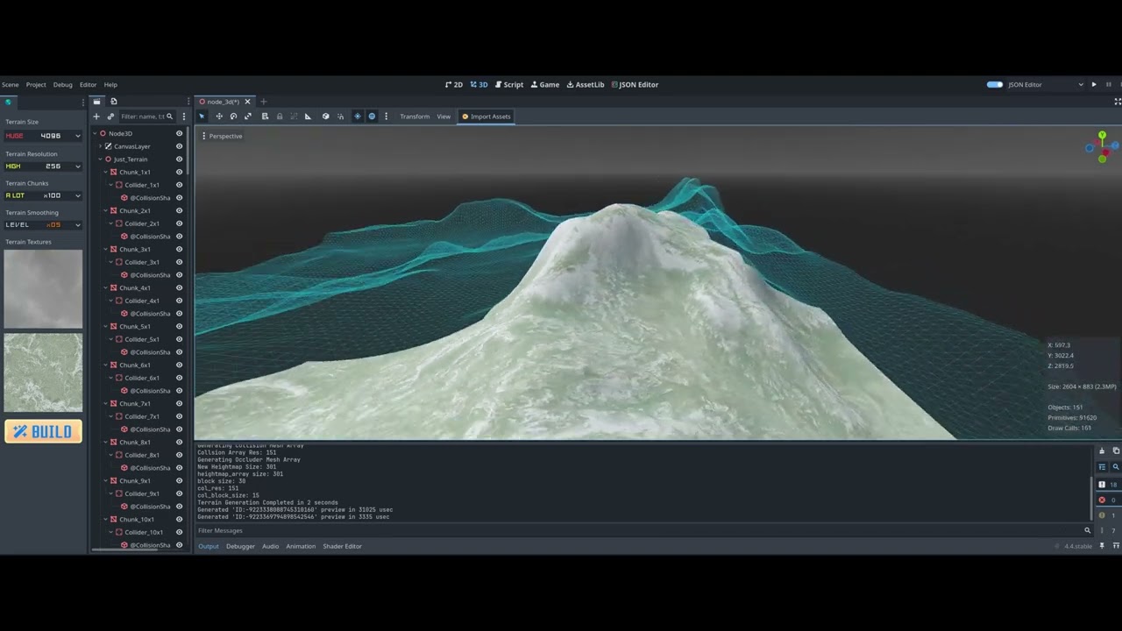Toggle the JSON Editor switch
The height and width of the screenshot is (631, 1122).
995,85
